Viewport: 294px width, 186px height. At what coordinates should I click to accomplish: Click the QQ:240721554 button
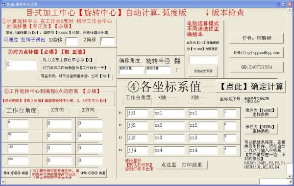[257, 67]
